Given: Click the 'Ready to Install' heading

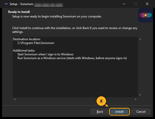Looking at the screenshot, I should [x=19, y=12].
